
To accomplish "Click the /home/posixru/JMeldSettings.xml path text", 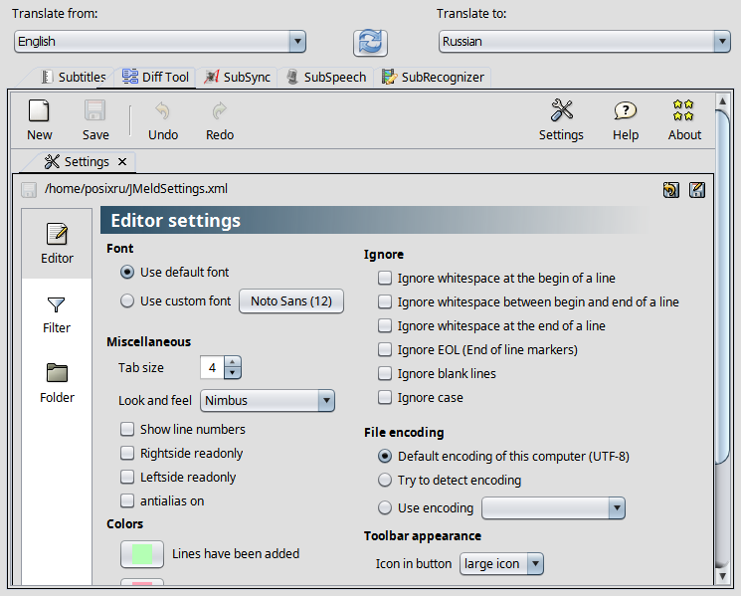I will point(136,189).
